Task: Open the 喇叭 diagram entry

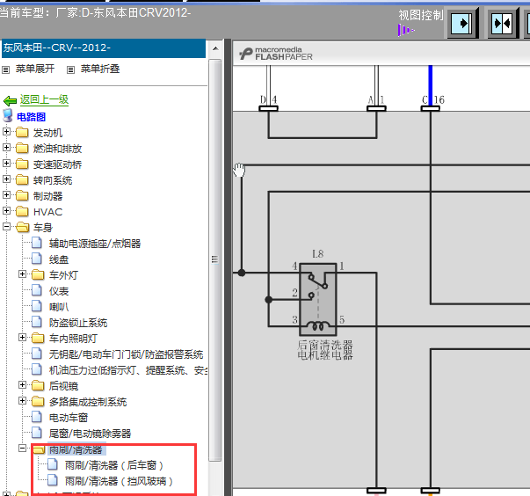Action: tap(59, 307)
